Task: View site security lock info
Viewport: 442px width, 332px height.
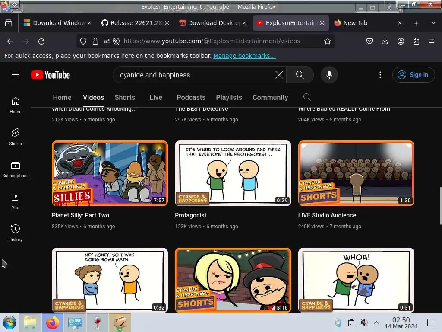Action: (x=95, y=41)
